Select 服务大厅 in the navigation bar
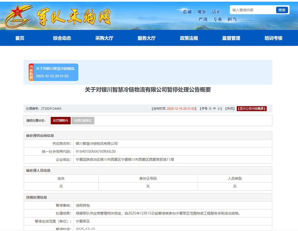Viewport: 298px width, 231px height. [x=147, y=38]
